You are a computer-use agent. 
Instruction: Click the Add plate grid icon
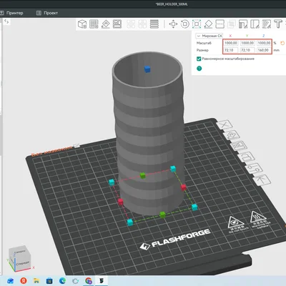pos(94,24)
